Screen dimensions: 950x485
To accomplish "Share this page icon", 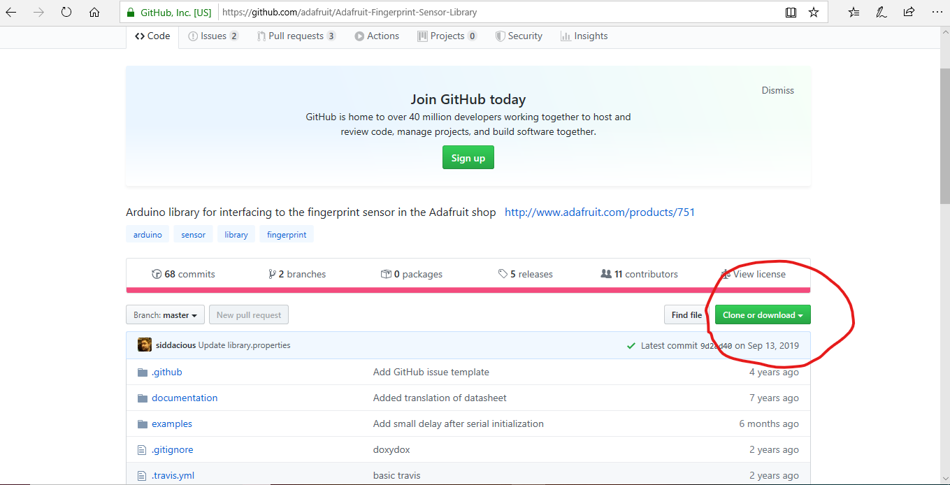I will [909, 13].
